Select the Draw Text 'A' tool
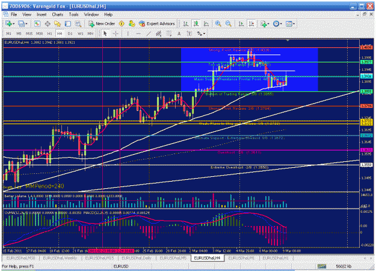The height and width of the screenshot is (271, 376). tap(179, 34)
